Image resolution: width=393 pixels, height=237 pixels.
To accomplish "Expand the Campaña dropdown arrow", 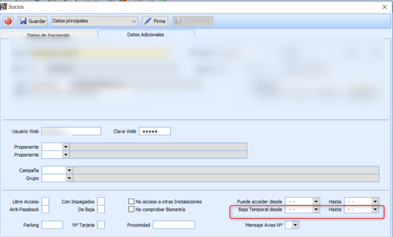I will (69, 170).
